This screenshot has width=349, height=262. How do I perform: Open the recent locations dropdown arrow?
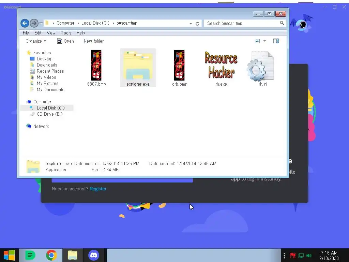coord(41,24)
